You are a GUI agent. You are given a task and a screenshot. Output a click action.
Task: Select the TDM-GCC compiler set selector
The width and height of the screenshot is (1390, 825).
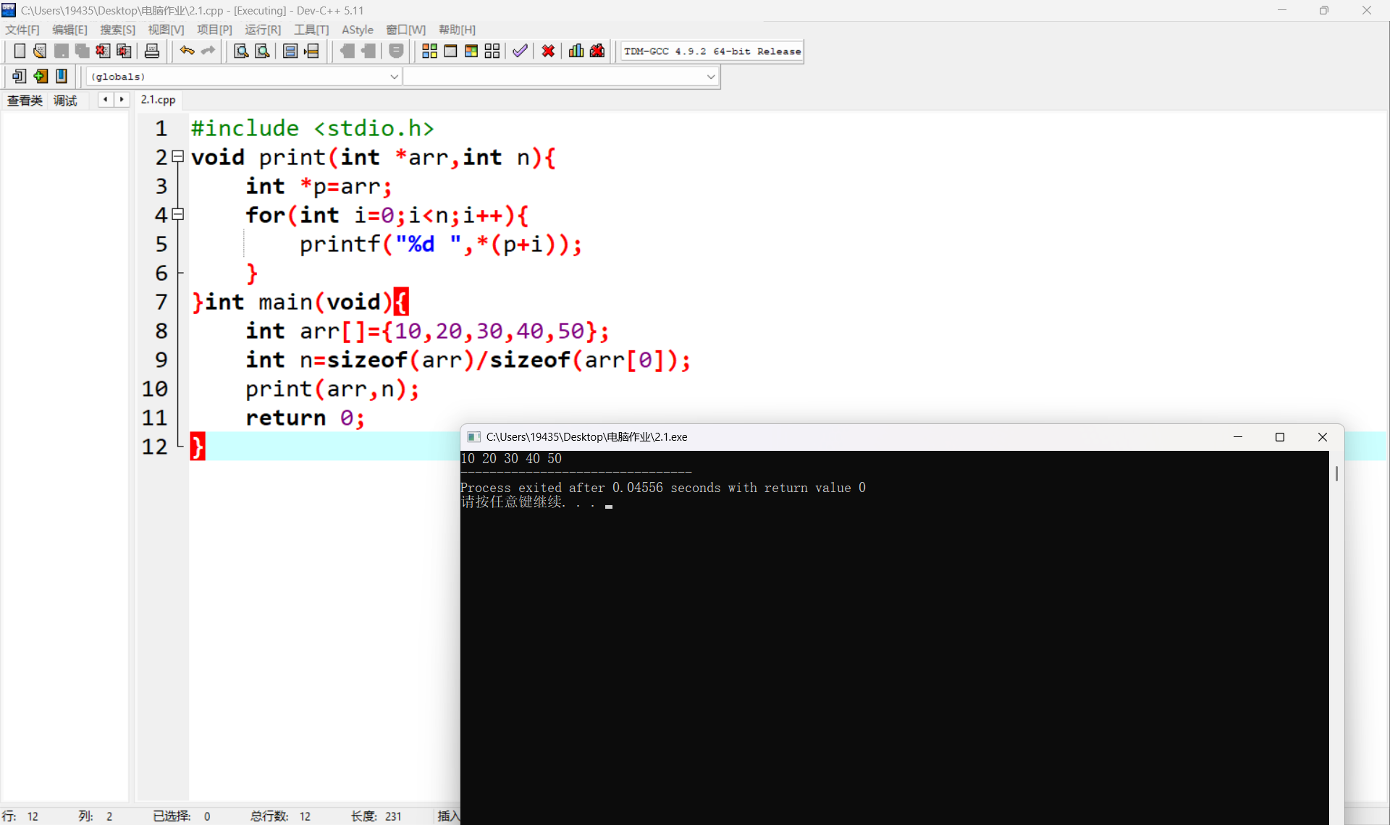click(x=712, y=51)
